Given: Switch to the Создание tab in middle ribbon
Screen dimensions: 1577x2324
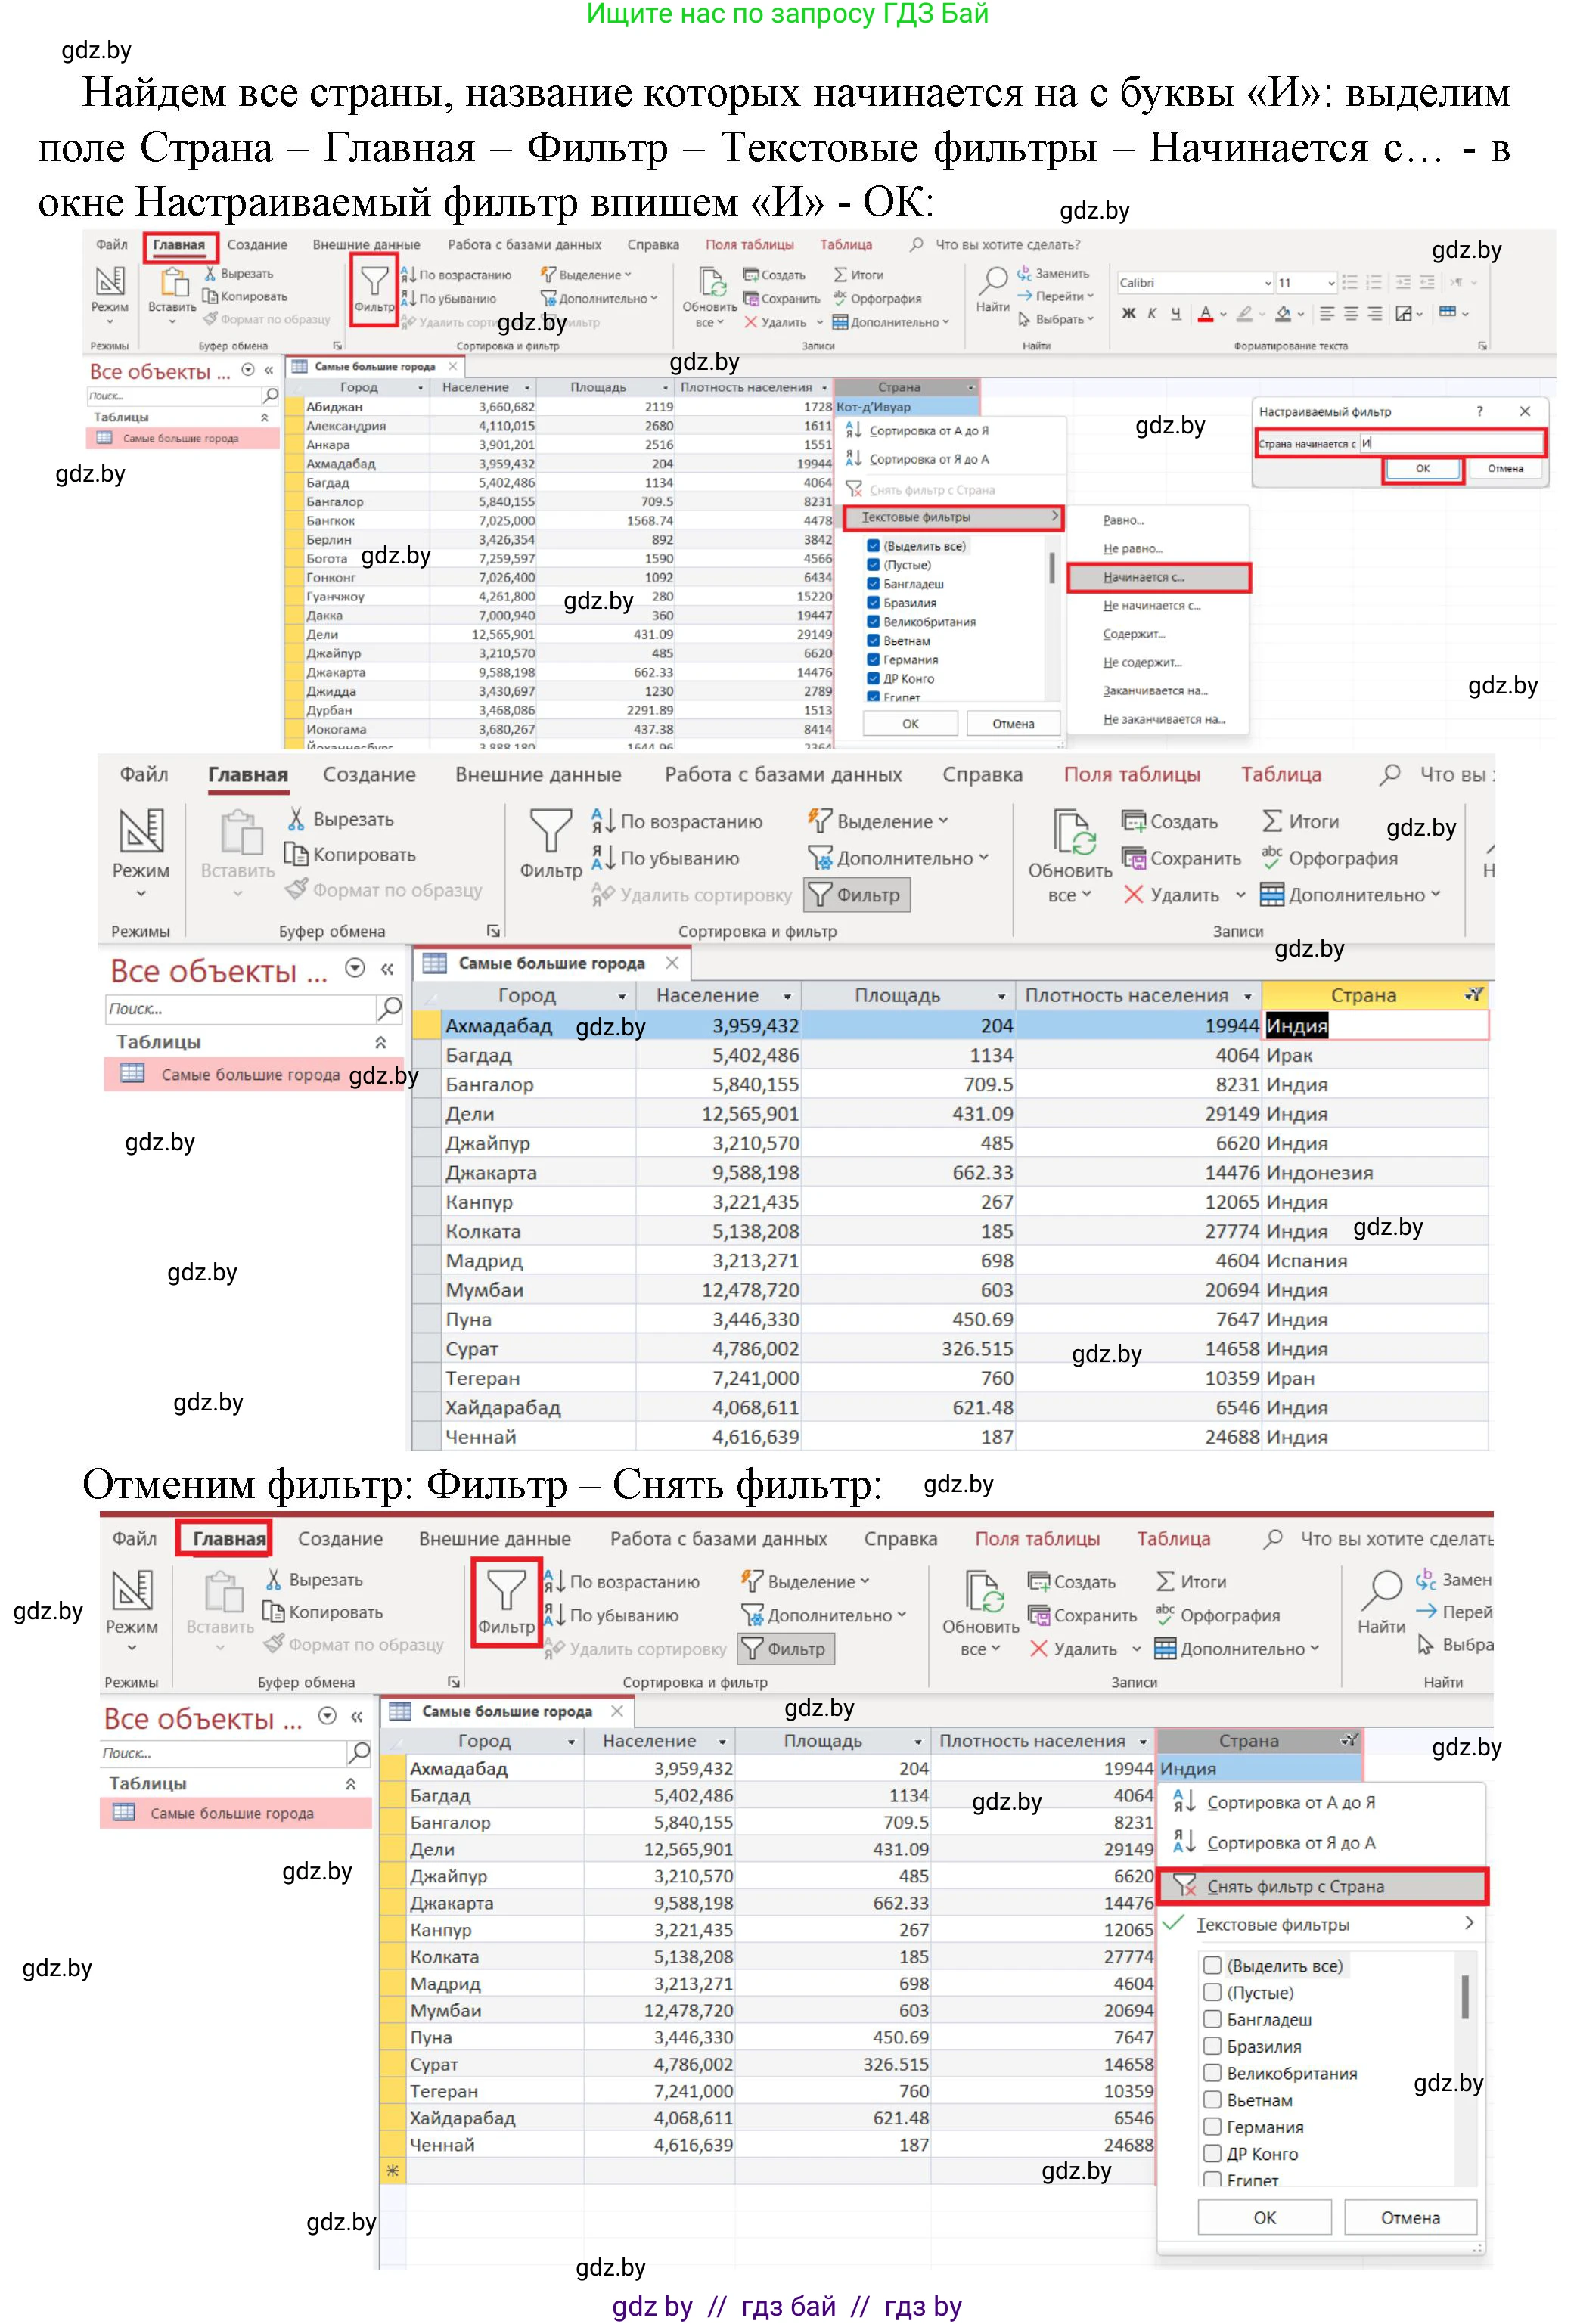Looking at the screenshot, I should click(x=368, y=775).
